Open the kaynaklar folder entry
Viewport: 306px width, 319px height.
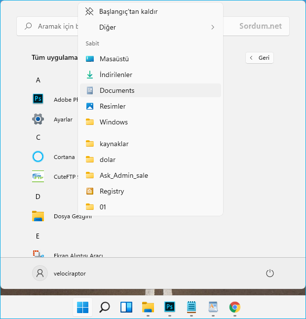[x=151, y=144]
